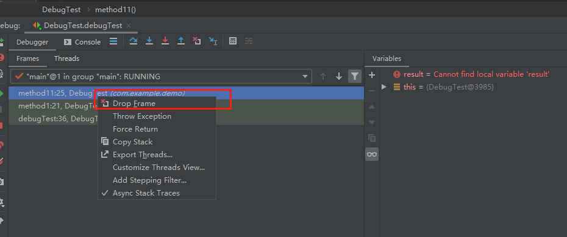The image size is (567, 237).
Task: Toggle Async Stack Traces checkmark option
Action: click(x=157, y=193)
